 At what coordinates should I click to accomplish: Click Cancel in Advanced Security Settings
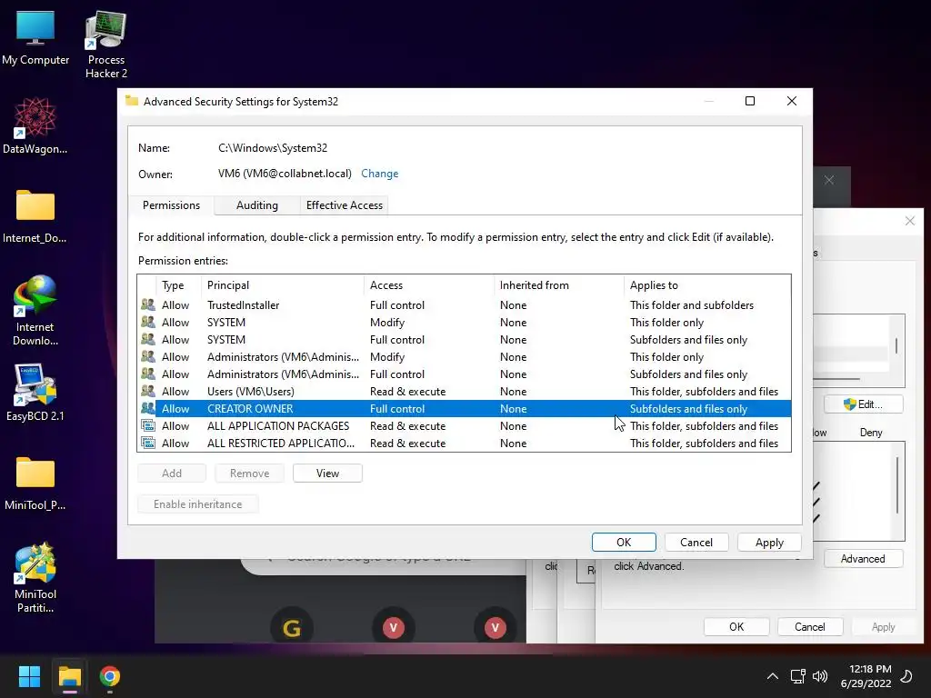[696, 543]
